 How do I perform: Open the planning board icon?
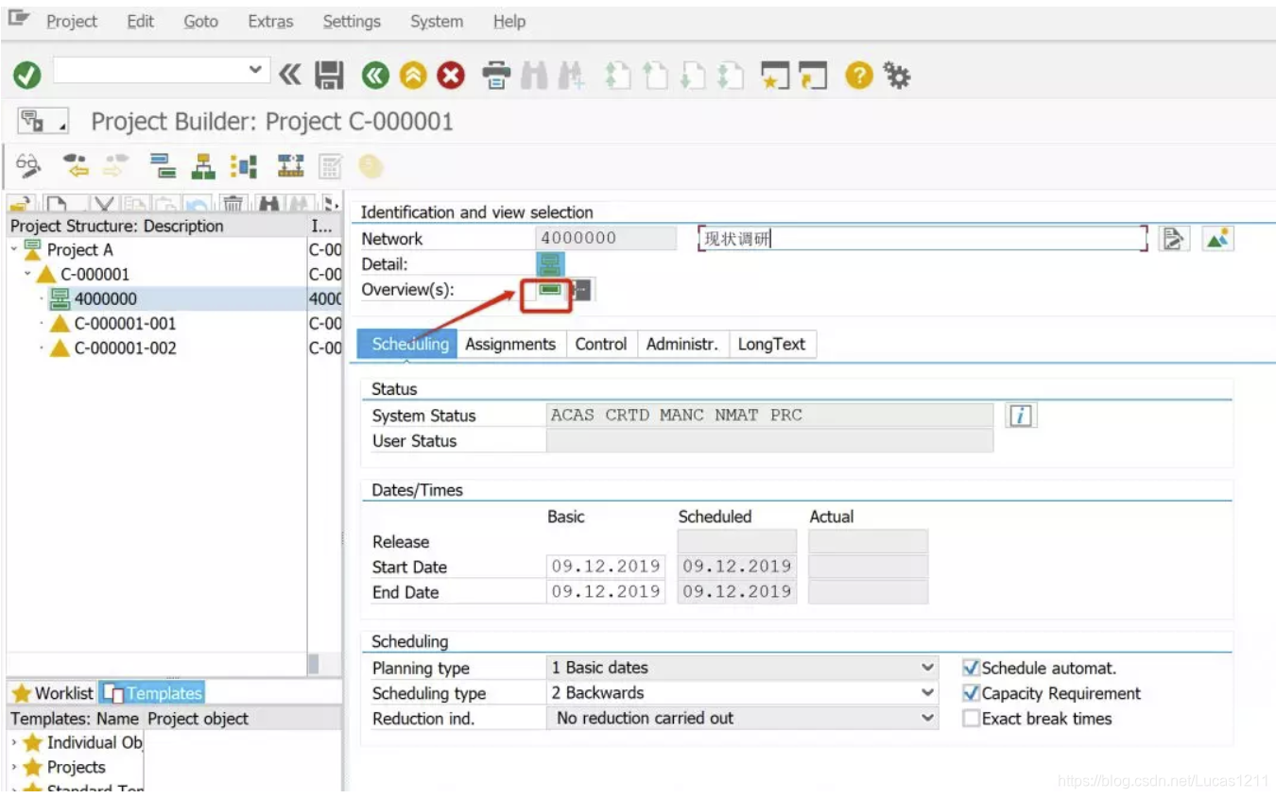(290, 167)
